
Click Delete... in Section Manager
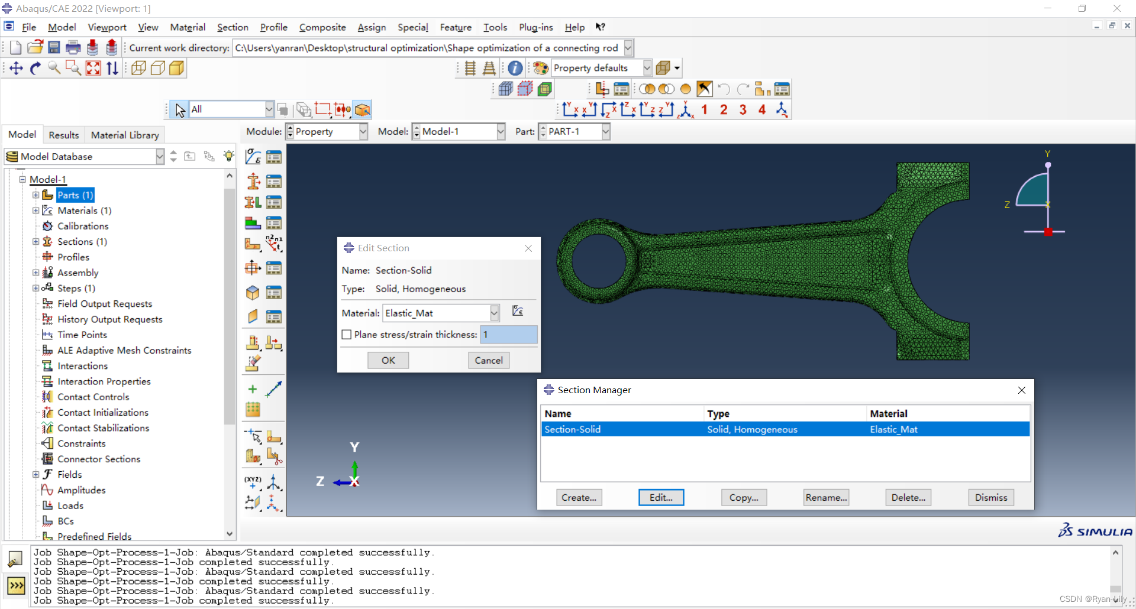point(908,497)
